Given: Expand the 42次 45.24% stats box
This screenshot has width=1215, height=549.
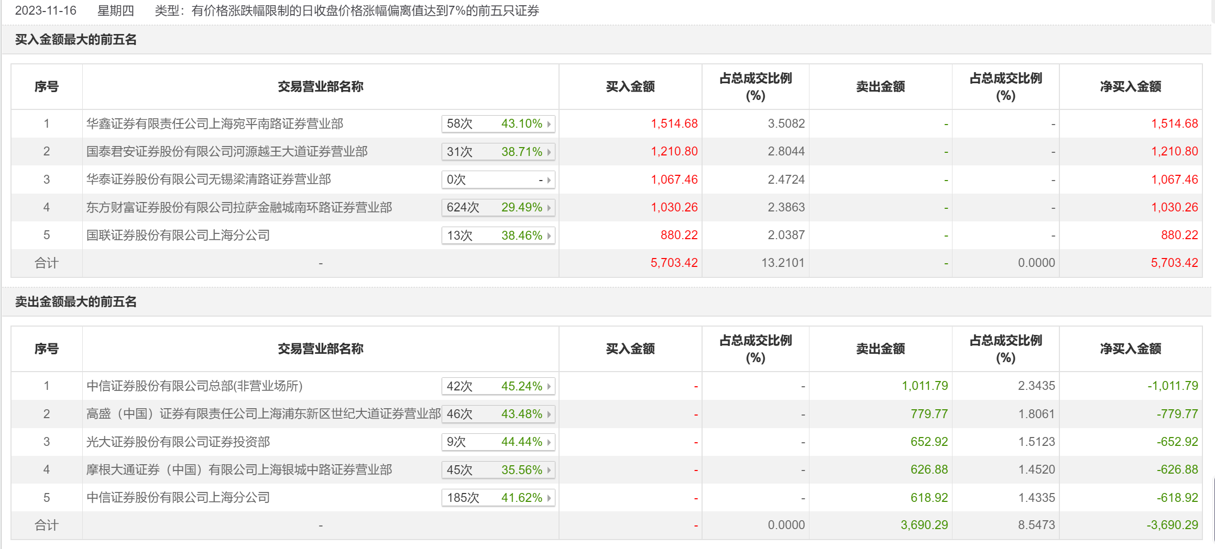Looking at the screenshot, I should (x=498, y=386).
